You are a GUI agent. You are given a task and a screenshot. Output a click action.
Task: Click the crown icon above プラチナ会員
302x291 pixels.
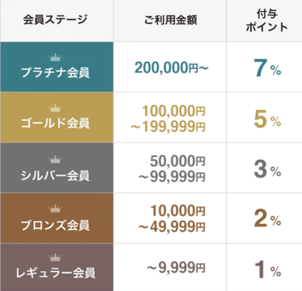(x=55, y=57)
